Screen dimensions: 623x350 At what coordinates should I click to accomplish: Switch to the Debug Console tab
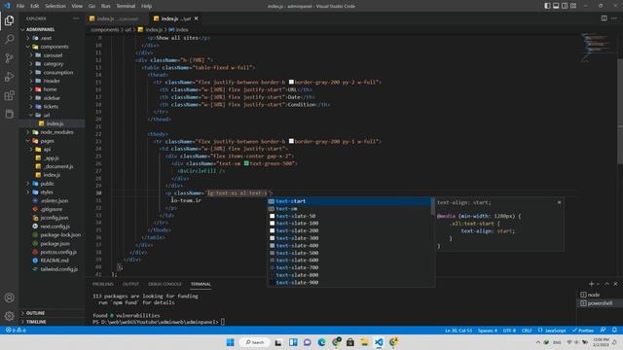coord(165,284)
